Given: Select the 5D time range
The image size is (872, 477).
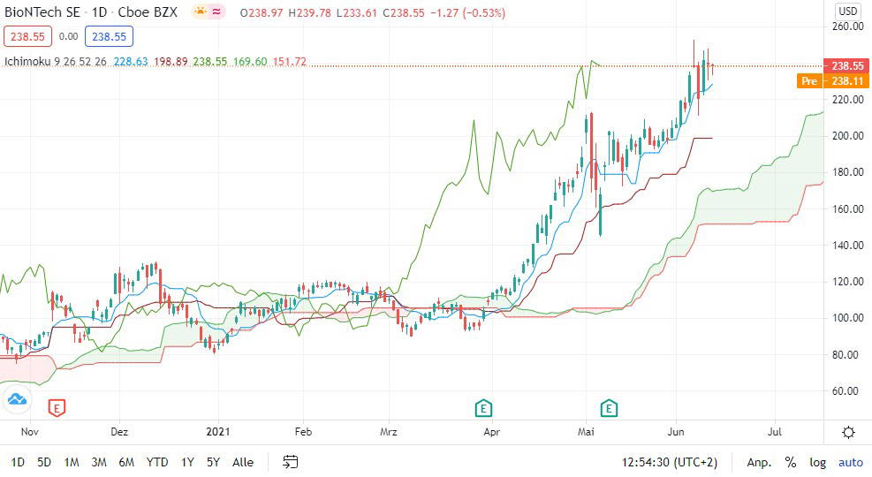Looking at the screenshot, I should click(x=44, y=462).
